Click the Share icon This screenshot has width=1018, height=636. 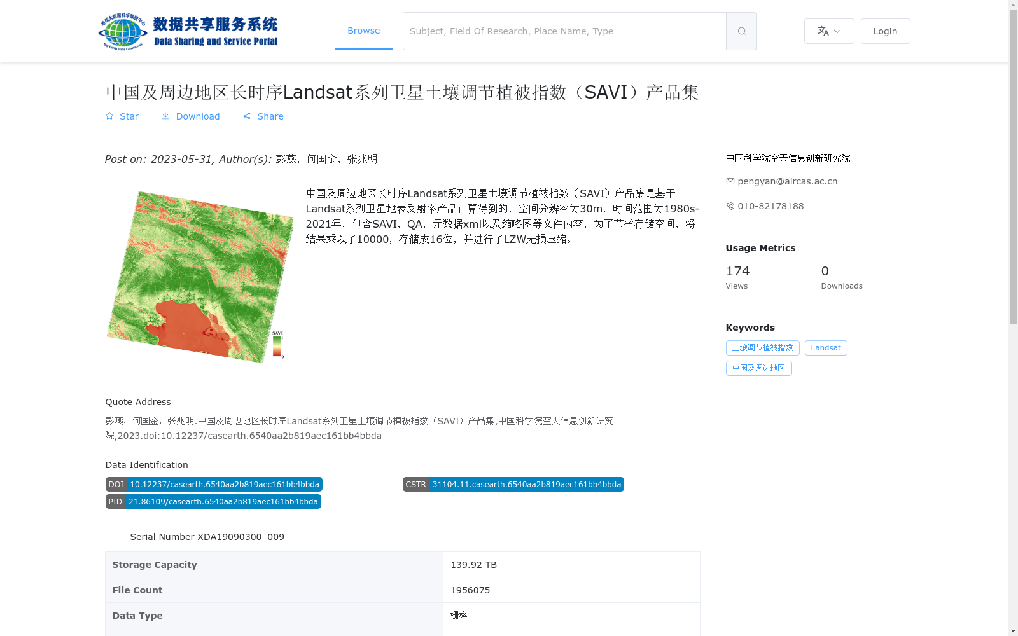coord(248,116)
